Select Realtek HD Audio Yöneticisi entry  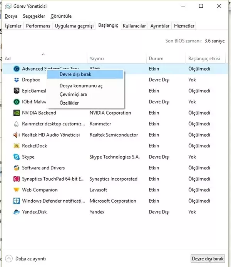click(x=51, y=135)
